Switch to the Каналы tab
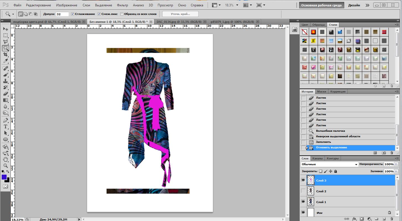This screenshot has height=221, width=402. click(317, 159)
